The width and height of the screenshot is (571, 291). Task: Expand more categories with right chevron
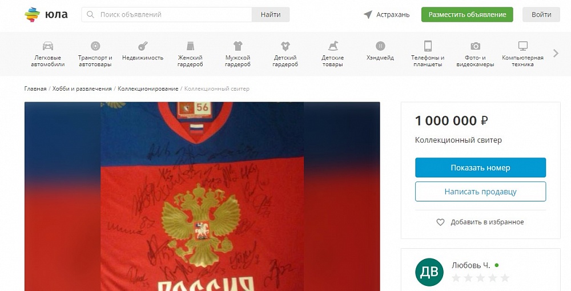point(556,54)
